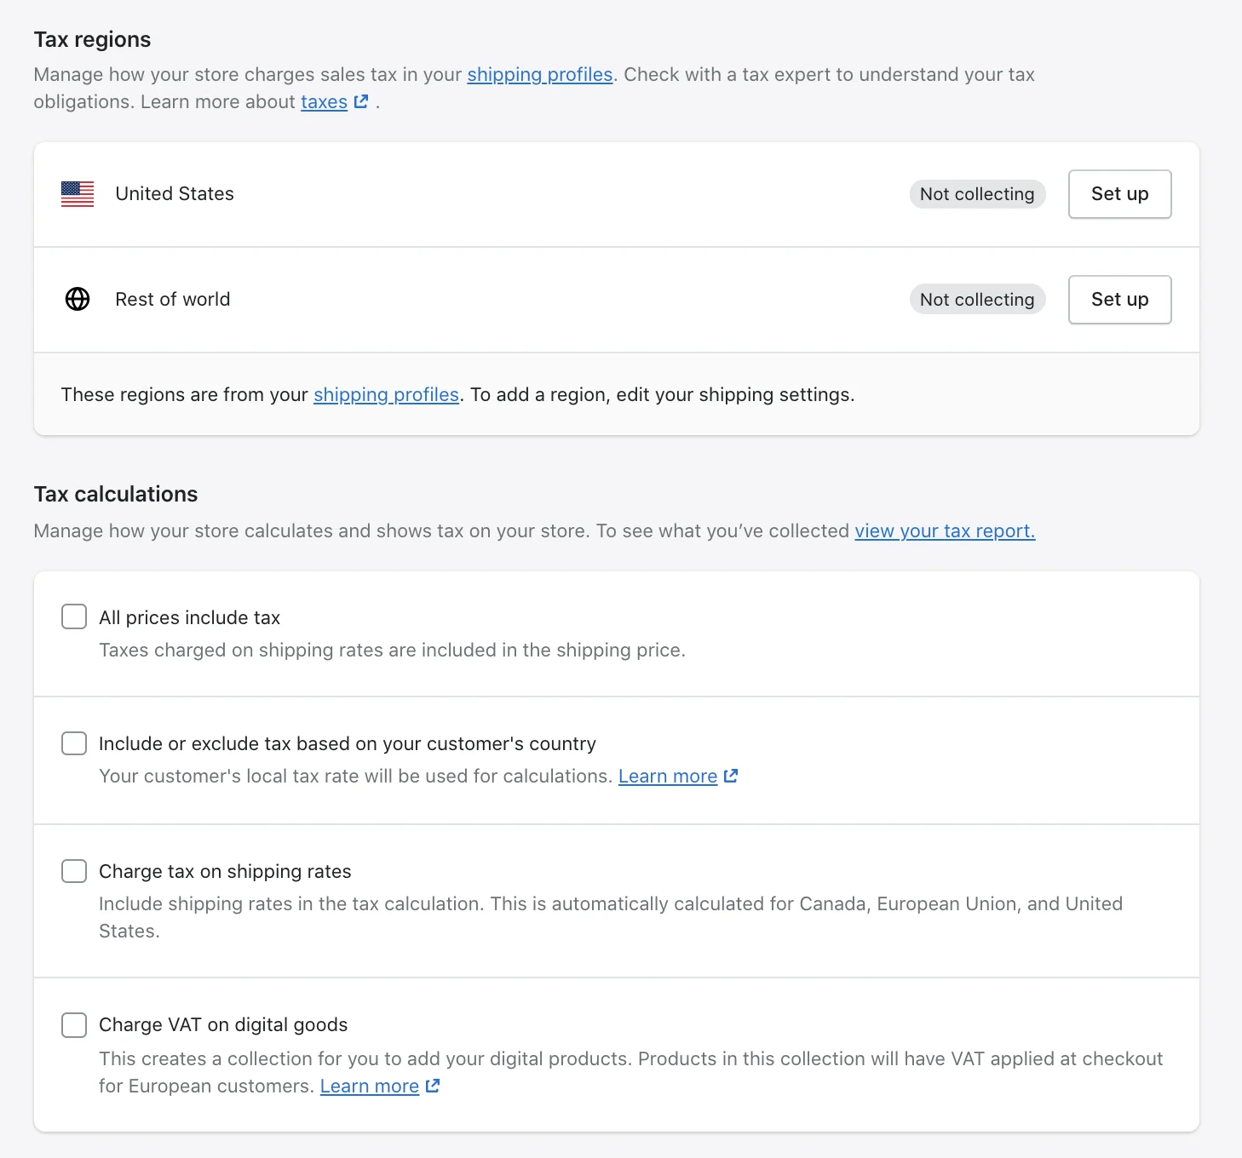Click Learn more under Charge VAT on digital goods
The image size is (1242, 1158).
tap(369, 1086)
